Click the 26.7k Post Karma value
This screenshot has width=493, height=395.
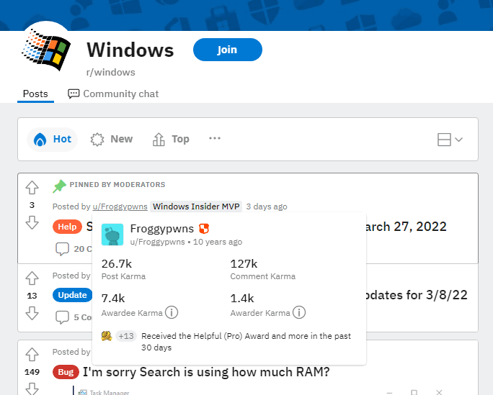(x=117, y=264)
